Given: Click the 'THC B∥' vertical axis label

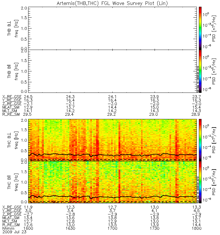Looking at the screenshot, I should [x=9, y=182].
